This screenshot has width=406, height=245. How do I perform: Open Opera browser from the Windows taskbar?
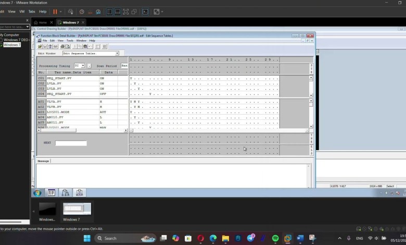coord(200,238)
